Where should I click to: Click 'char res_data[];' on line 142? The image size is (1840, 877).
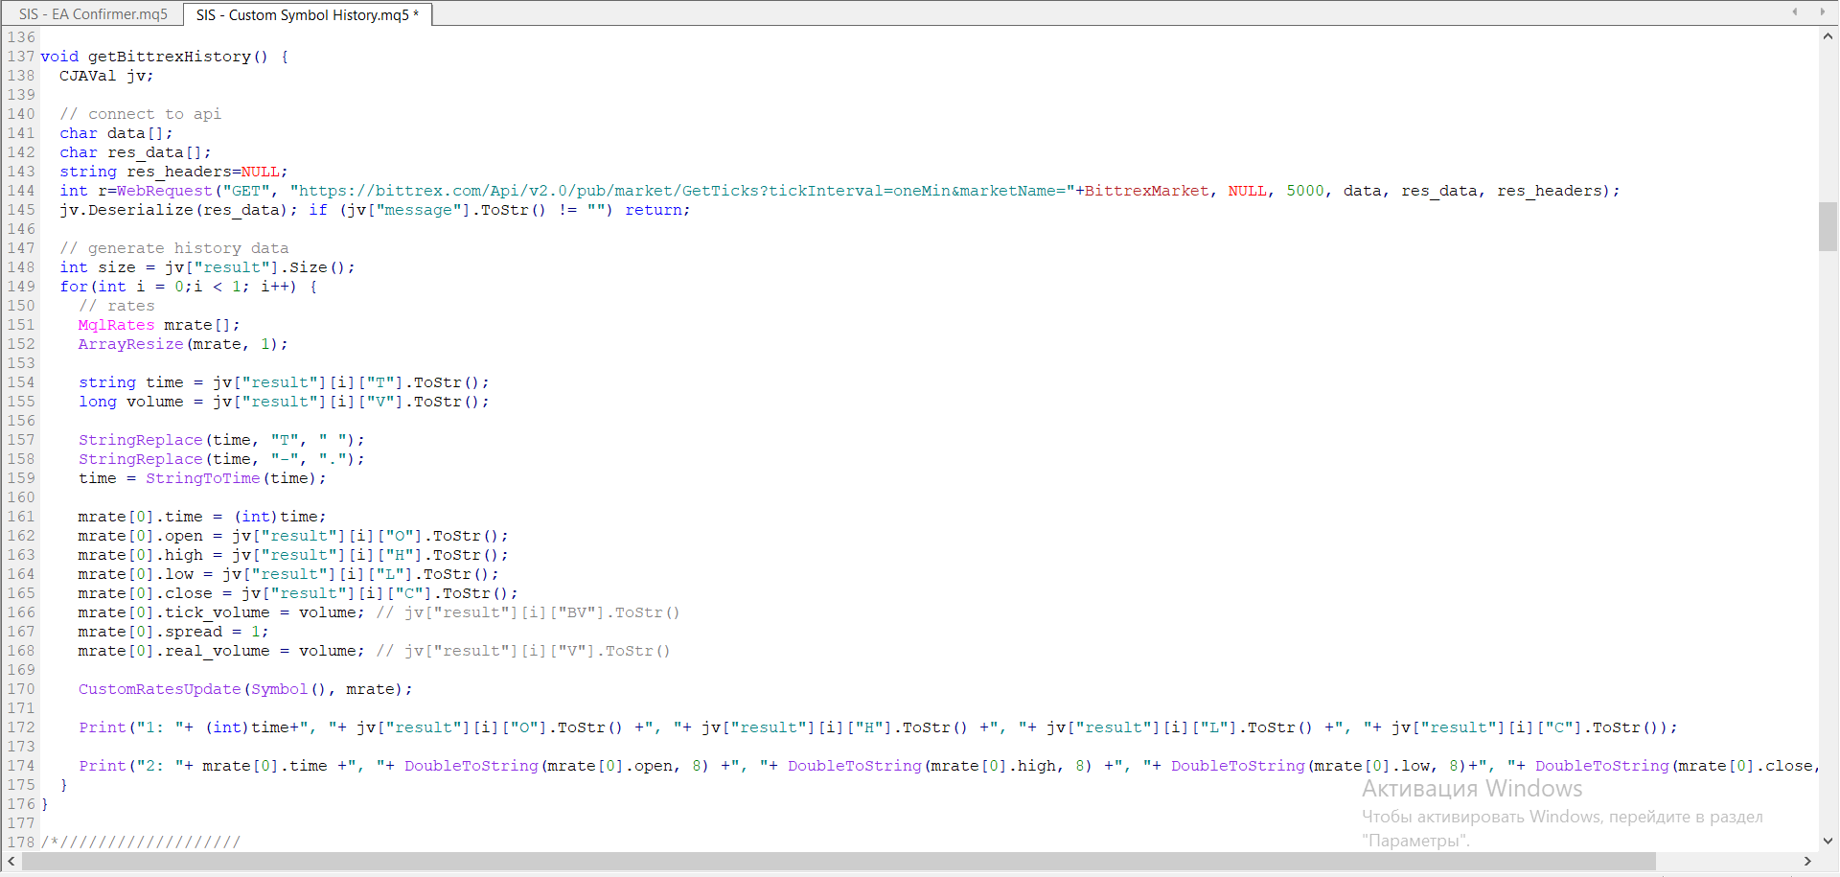(135, 152)
